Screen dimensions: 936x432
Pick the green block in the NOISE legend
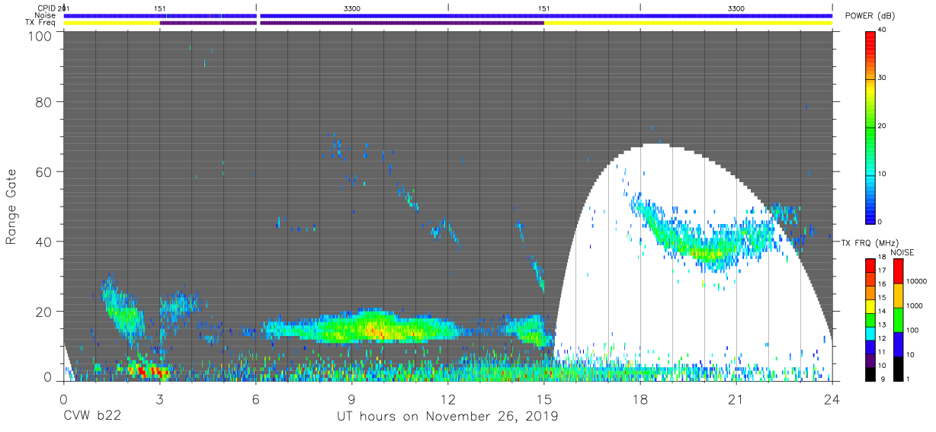point(898,320)
